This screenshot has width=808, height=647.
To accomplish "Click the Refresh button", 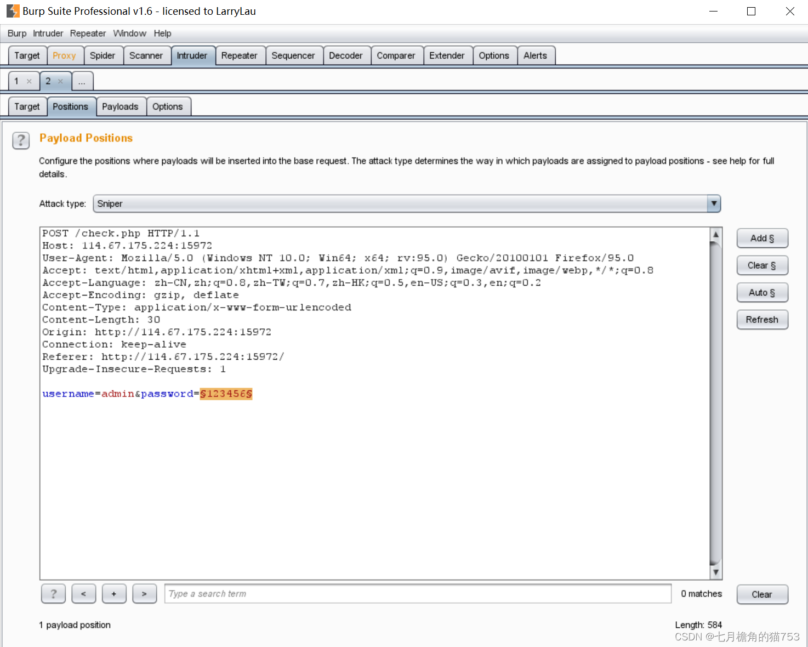I will 763,320.
